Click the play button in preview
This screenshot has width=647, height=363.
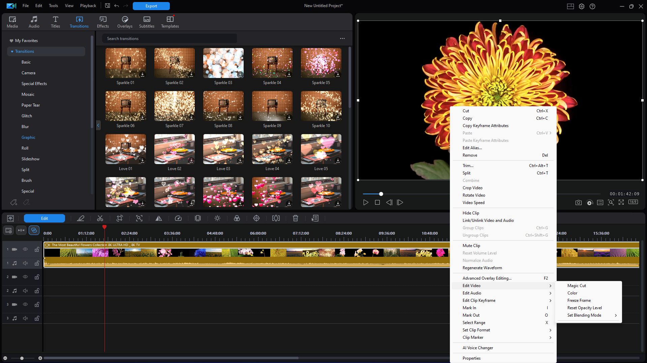pos(366,202)
